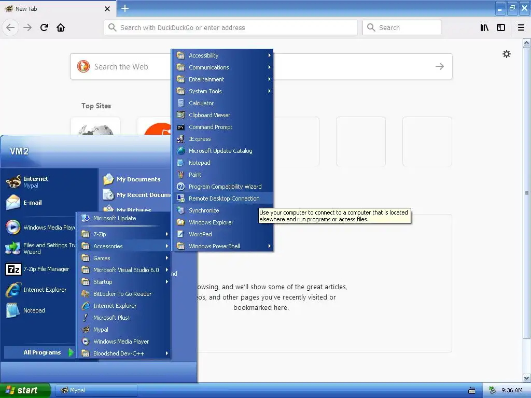Open 7-Zip File Manager pinned item
This screenshot has height=398, width=531.
[40, 269]
